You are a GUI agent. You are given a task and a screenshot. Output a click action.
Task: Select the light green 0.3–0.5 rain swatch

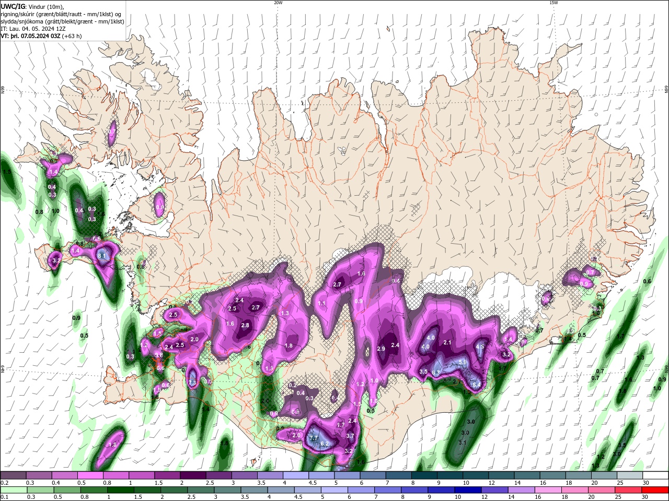pyautogui.click(x=40, y=490)
